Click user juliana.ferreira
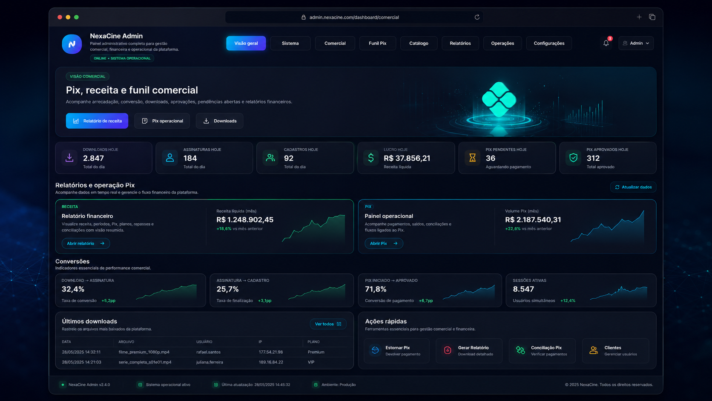The width and height of the screenshot is (712, 401). 210,362
